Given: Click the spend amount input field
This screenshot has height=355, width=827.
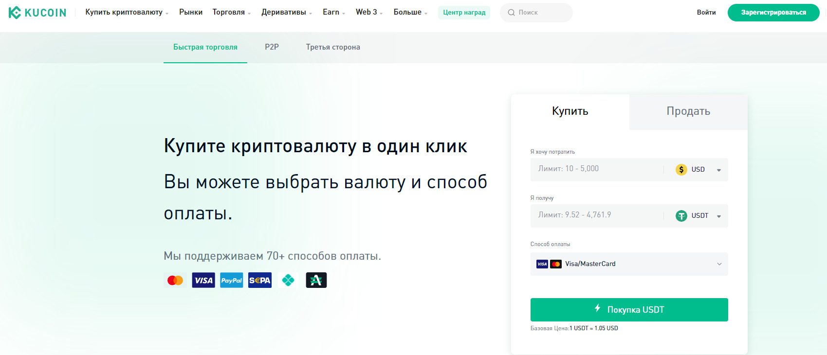Looking at the screenshot, I should (x=596, y=169).
